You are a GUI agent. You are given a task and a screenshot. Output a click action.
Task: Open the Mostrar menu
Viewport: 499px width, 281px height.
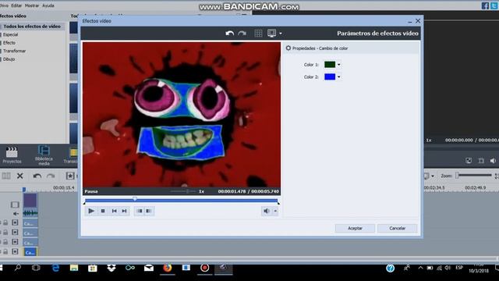pos(32,5)
